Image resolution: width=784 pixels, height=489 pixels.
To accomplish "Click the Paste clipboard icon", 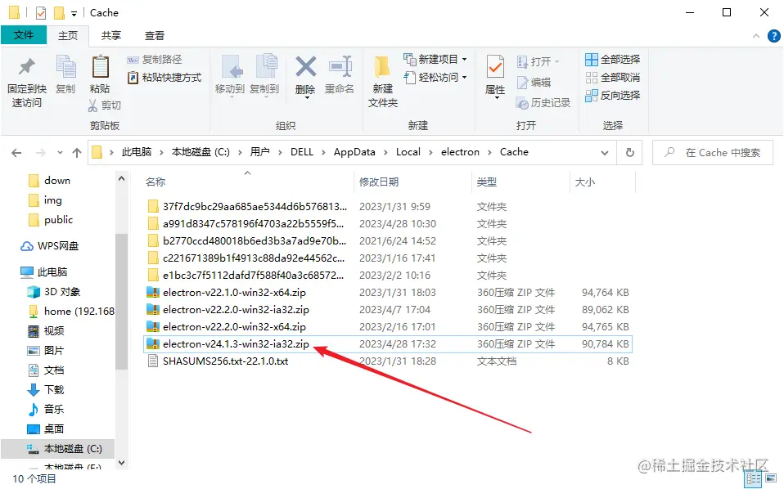I will [x=100, y=67].
